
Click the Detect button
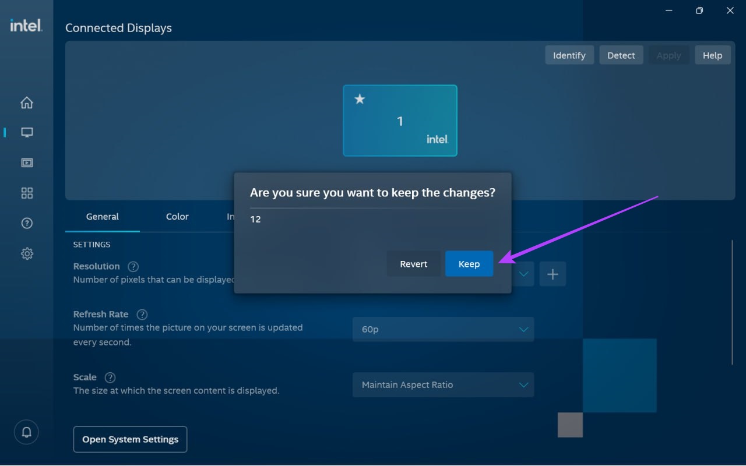[621, 55]
